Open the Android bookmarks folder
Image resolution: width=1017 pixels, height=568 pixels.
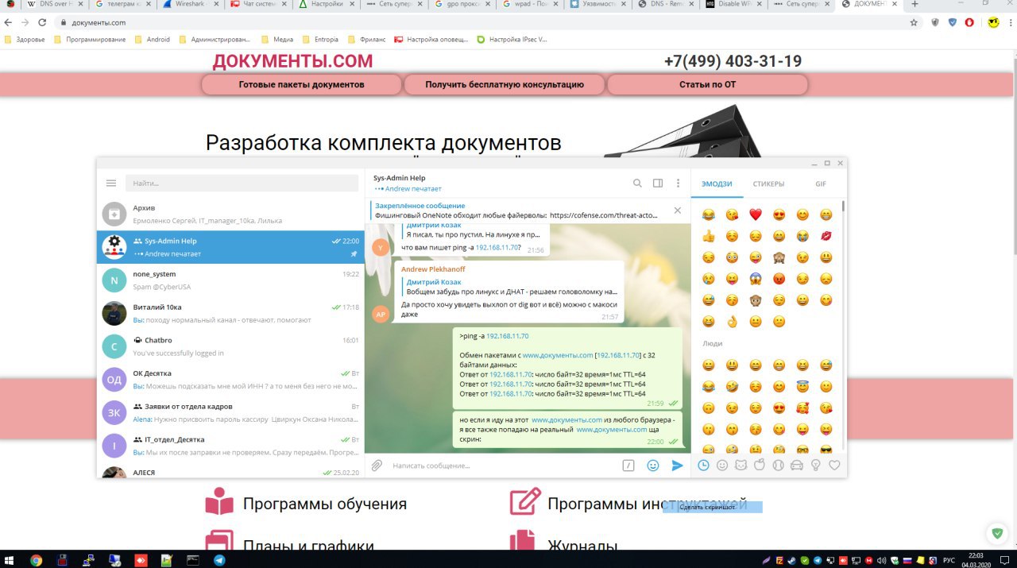tap(153, 39)
